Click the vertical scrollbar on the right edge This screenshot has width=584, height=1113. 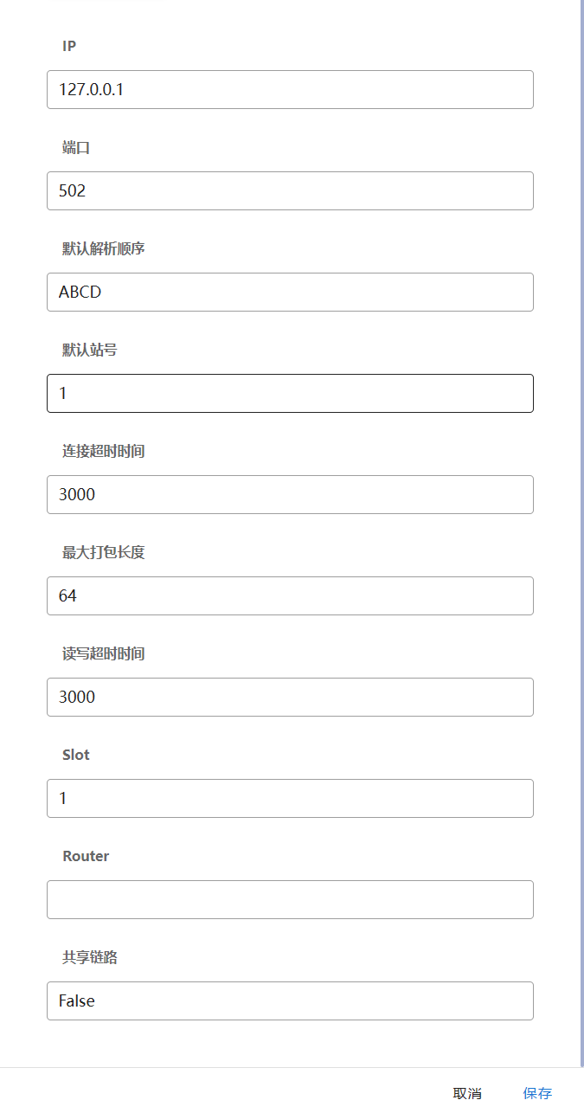point(581,519)
